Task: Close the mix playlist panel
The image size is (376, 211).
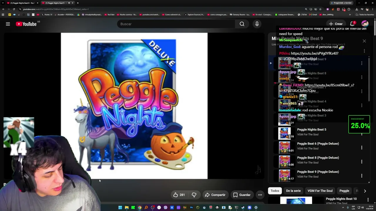Action: [364, 41]
